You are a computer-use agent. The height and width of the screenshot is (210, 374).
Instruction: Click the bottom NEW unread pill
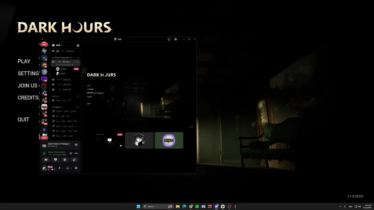[44, 138]
